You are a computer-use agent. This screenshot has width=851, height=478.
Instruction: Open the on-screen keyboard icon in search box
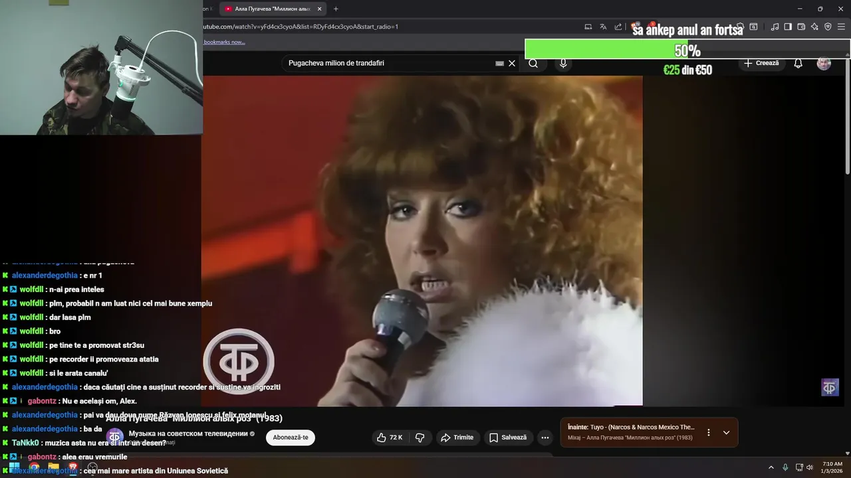pyautogui.click(x=499, y=64)
